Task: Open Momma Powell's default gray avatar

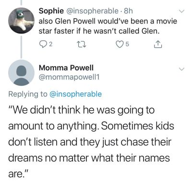Action: coord(21,73)
